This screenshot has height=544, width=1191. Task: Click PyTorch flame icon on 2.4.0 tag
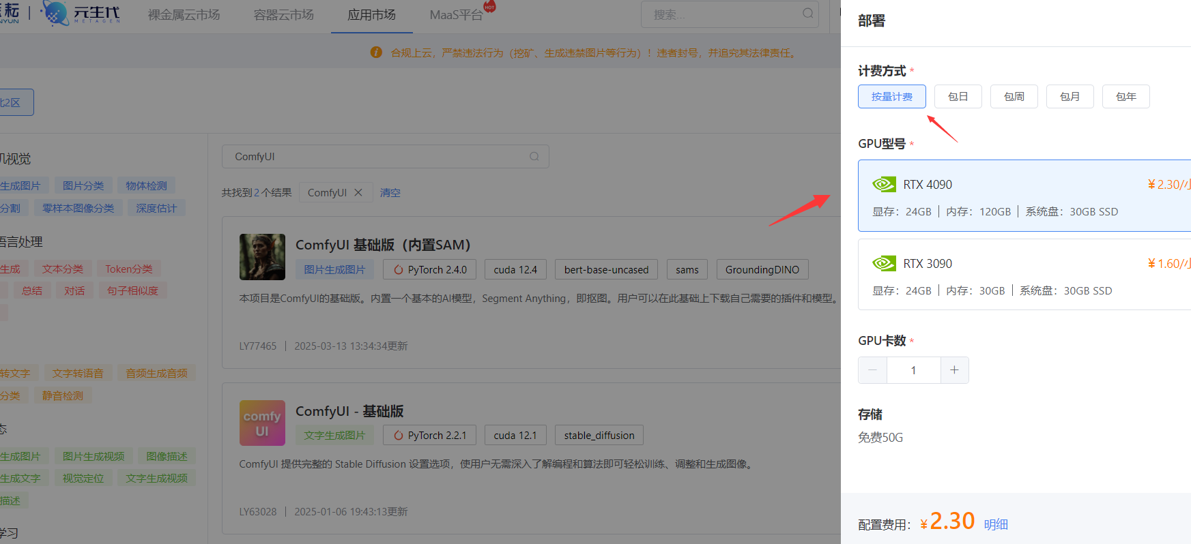coord(398,270)
